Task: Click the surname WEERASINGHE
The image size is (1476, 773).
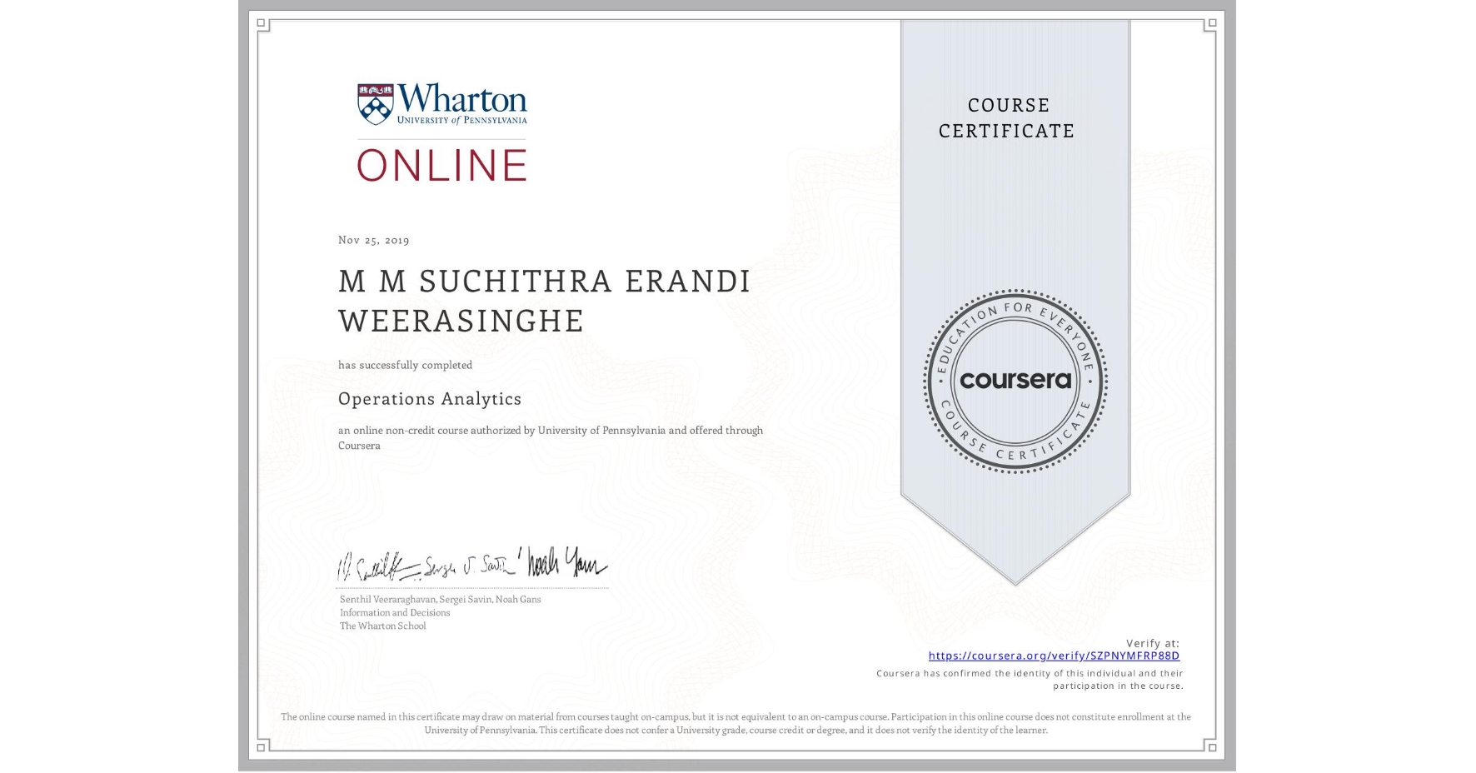Action: (x=461, y=321)
